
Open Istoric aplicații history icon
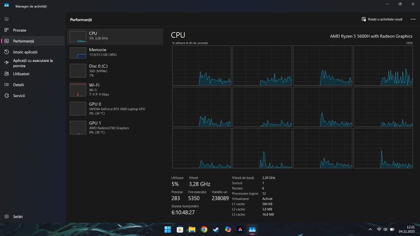[6, 52]
